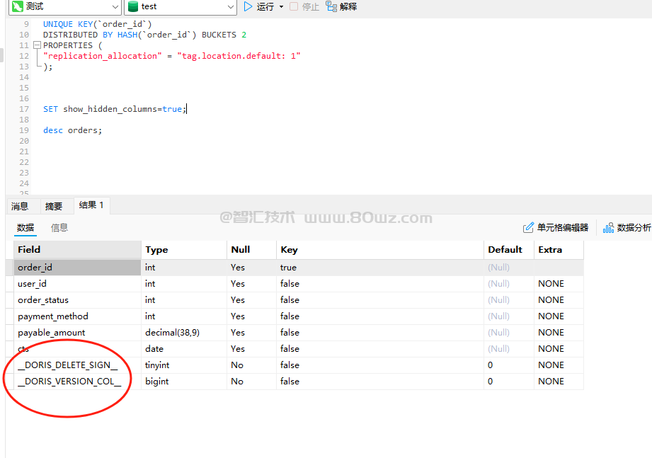
Task: Click the Run (运行) play icon
Action: pos(248,6)
